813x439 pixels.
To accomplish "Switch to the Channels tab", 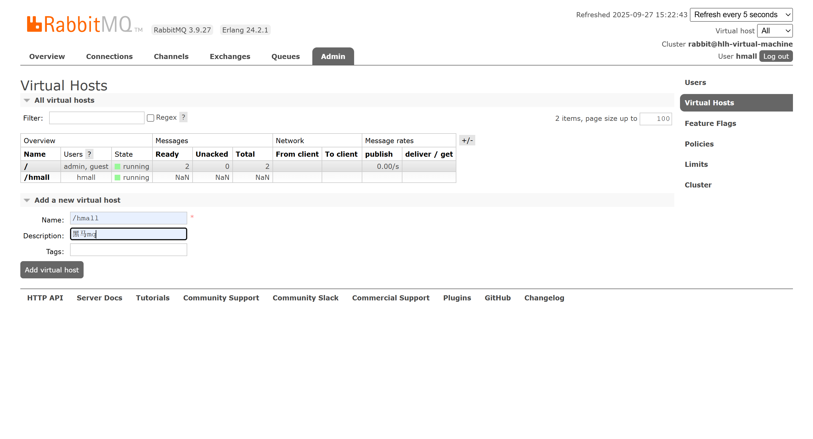I will coord(171,56).
